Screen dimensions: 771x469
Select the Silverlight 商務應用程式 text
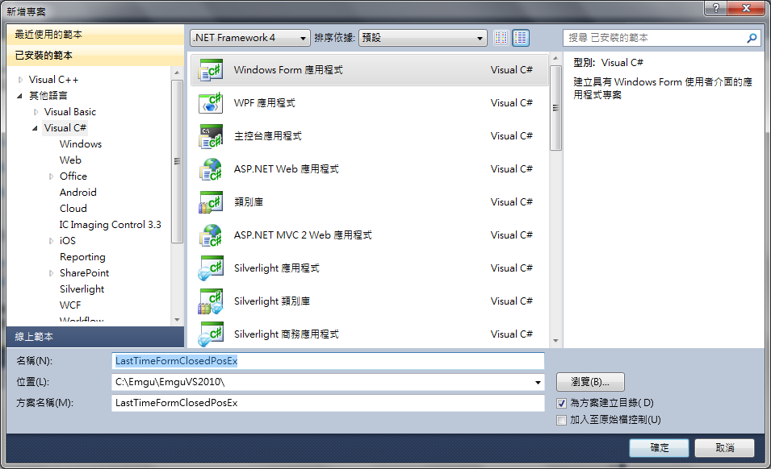point(286,334)
